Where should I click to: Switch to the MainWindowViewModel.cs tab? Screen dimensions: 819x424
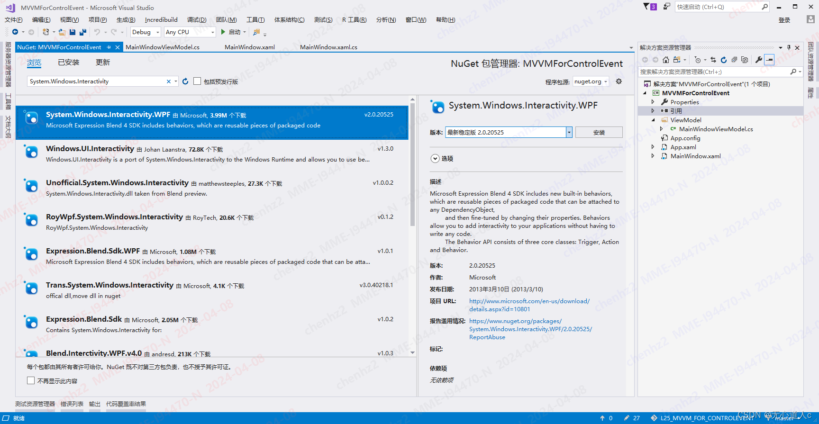[x=163, y=47]
